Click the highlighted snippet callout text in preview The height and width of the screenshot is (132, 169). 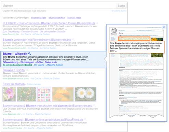pos(136,47)
